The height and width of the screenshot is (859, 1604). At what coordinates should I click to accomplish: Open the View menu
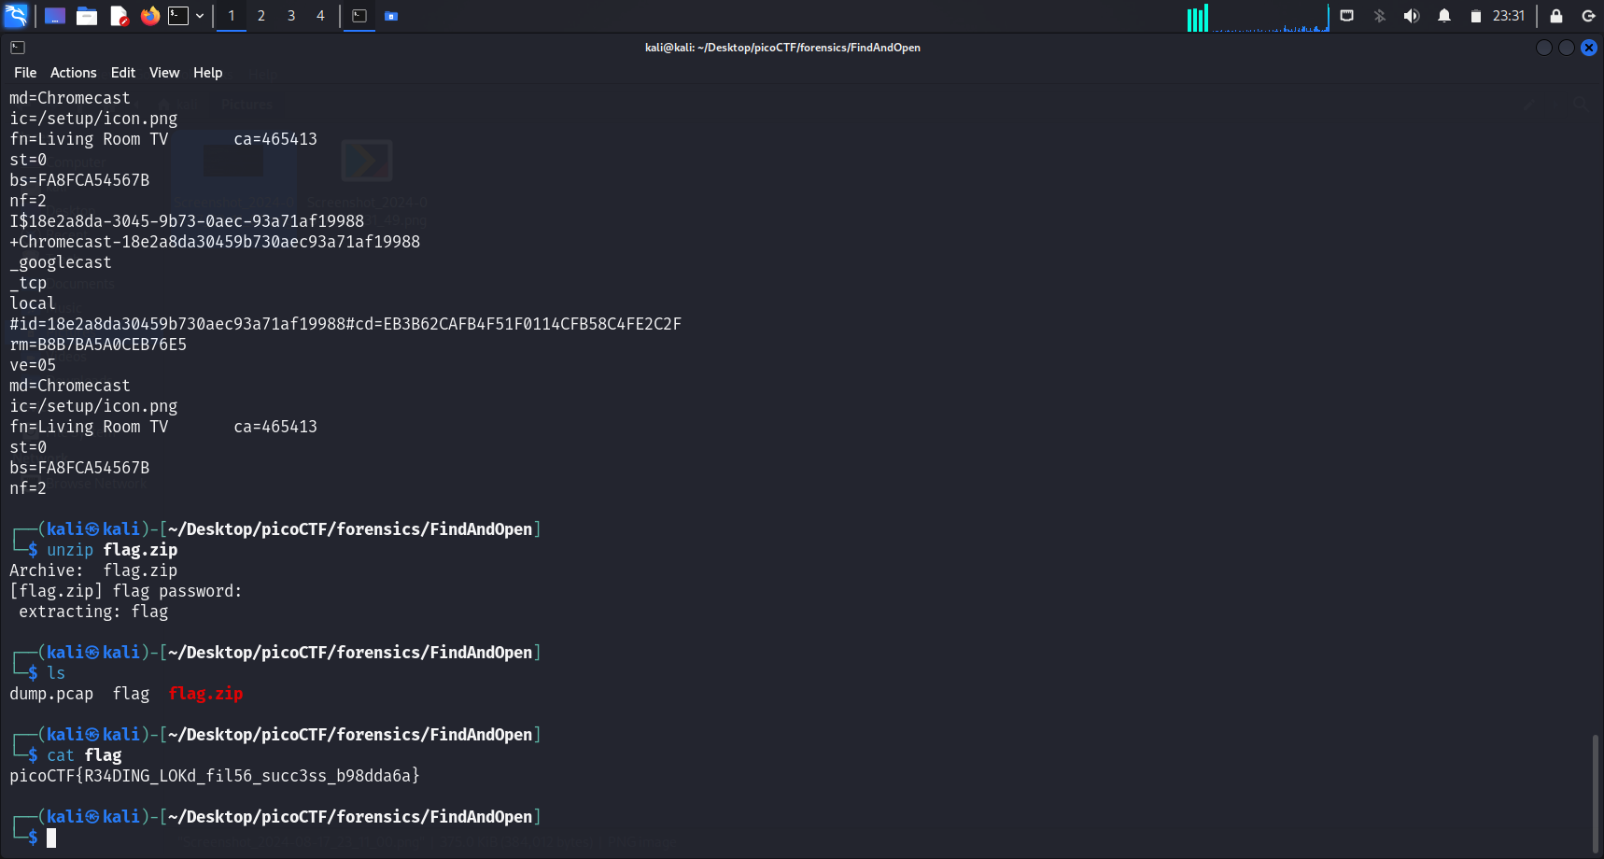(x=164, y=73)
